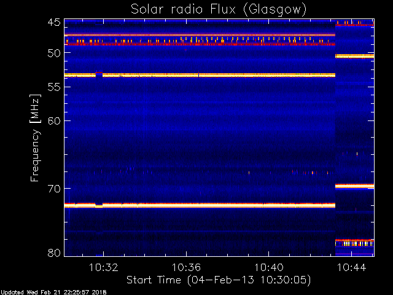Select the 80 MHz frequency axis label
This screenshot has width=393, height=295.
coord(54,253)
